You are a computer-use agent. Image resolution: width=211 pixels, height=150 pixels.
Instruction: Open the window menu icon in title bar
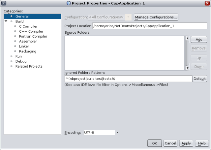[x=4, y=3]
